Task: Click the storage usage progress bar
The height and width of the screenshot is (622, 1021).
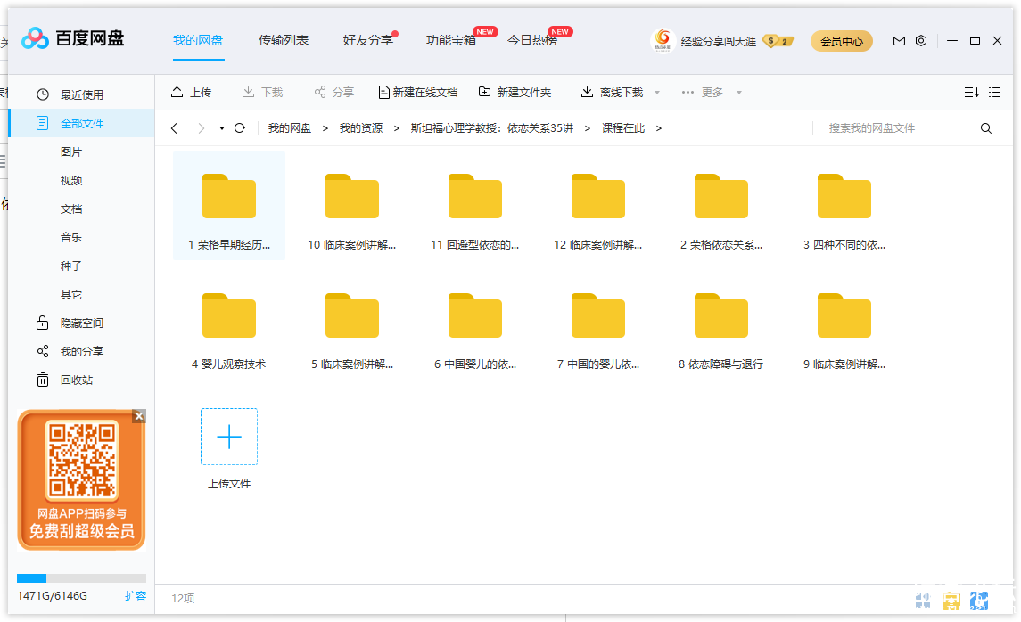Action: [81, 577]
